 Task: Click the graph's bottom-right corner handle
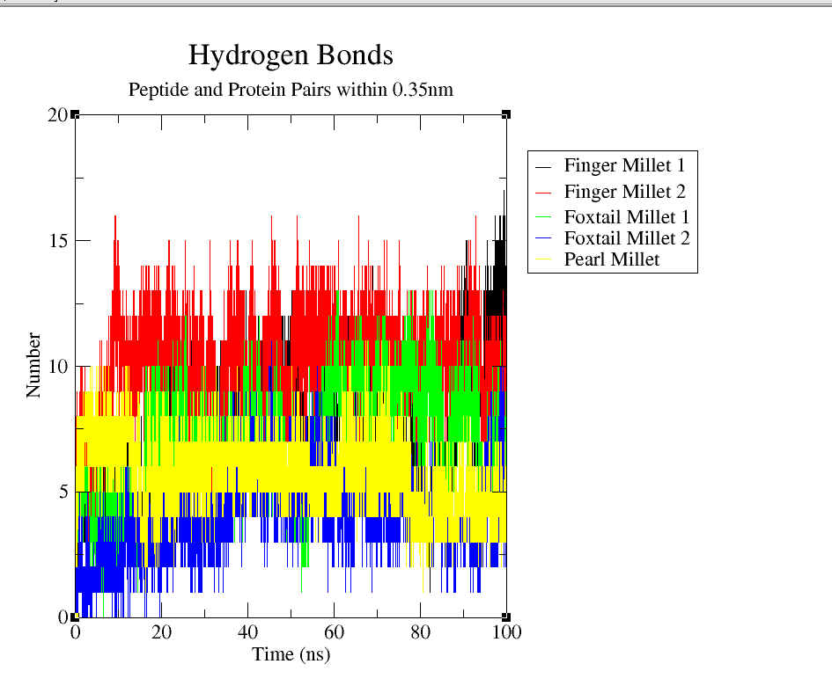click(x=506, y=617)
